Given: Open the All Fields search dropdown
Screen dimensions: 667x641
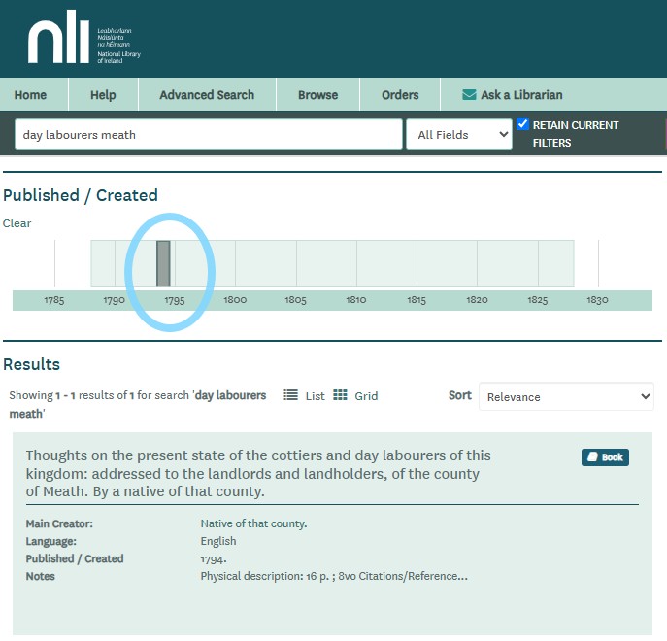Looking at the screenshot, I should tap(458, 135).
